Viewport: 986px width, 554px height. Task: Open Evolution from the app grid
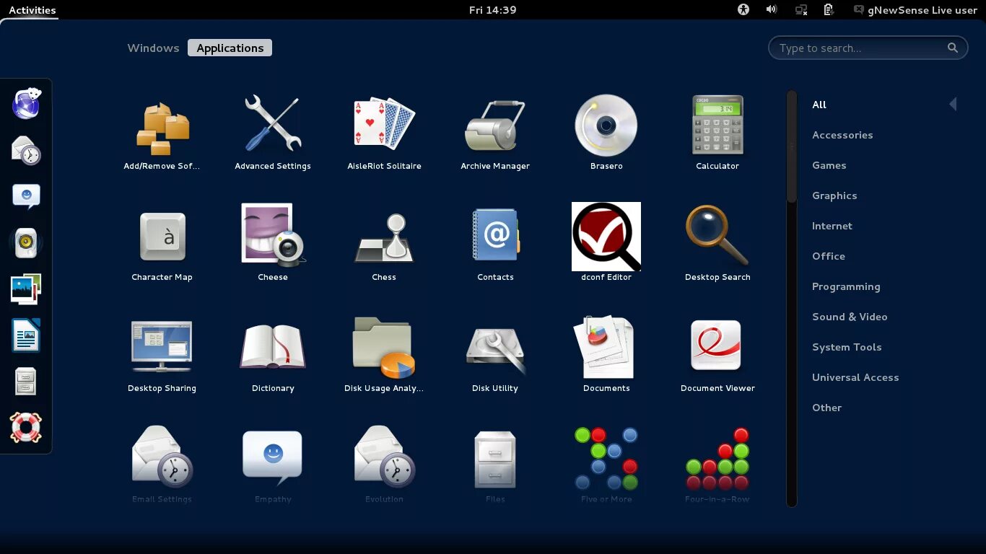[x=384, y=465]
